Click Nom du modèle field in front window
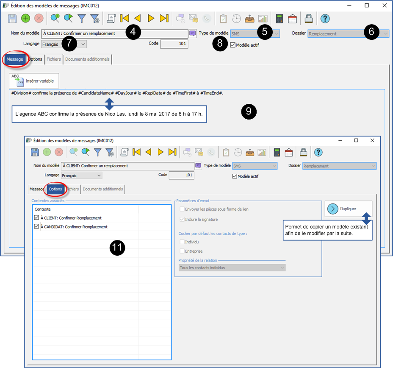The height and width of the screenshot is (368, 393). [127, 166]
